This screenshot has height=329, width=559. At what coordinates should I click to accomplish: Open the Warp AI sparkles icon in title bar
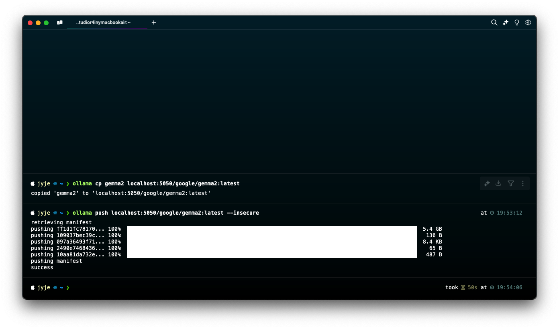pyautogui.click(x=506, y=22)
